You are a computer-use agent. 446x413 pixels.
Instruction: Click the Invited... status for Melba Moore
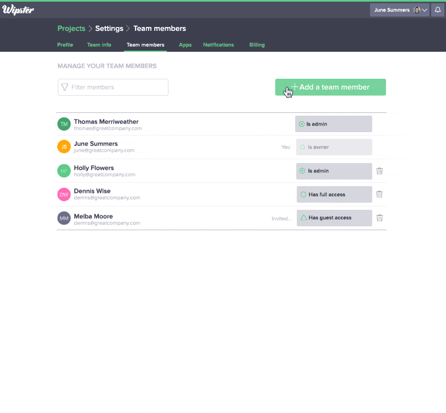(281, 219)
